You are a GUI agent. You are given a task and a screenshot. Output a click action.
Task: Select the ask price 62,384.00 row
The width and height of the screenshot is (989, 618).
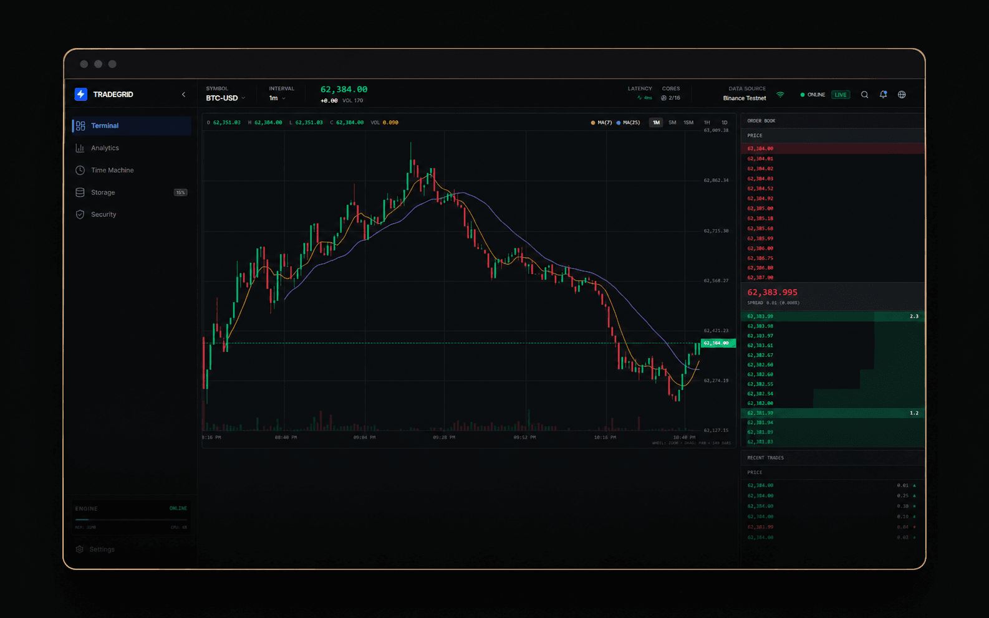tap(832, 149)
